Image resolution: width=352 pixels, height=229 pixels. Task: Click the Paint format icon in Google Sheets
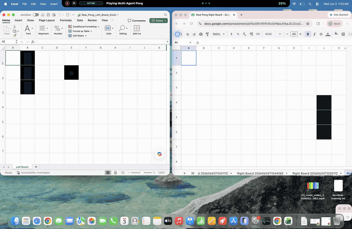[x=207, y=34]
